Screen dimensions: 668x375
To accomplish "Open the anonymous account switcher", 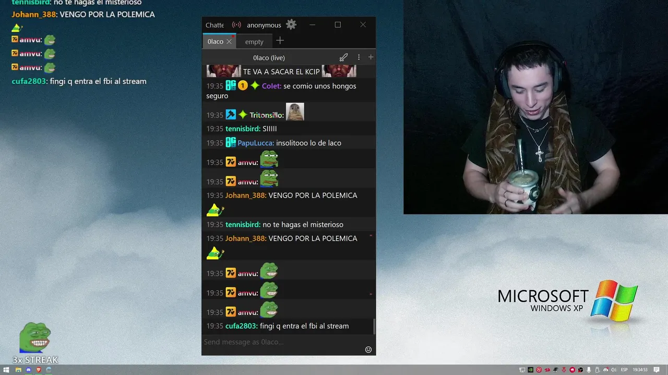I will tap(264, 25).
